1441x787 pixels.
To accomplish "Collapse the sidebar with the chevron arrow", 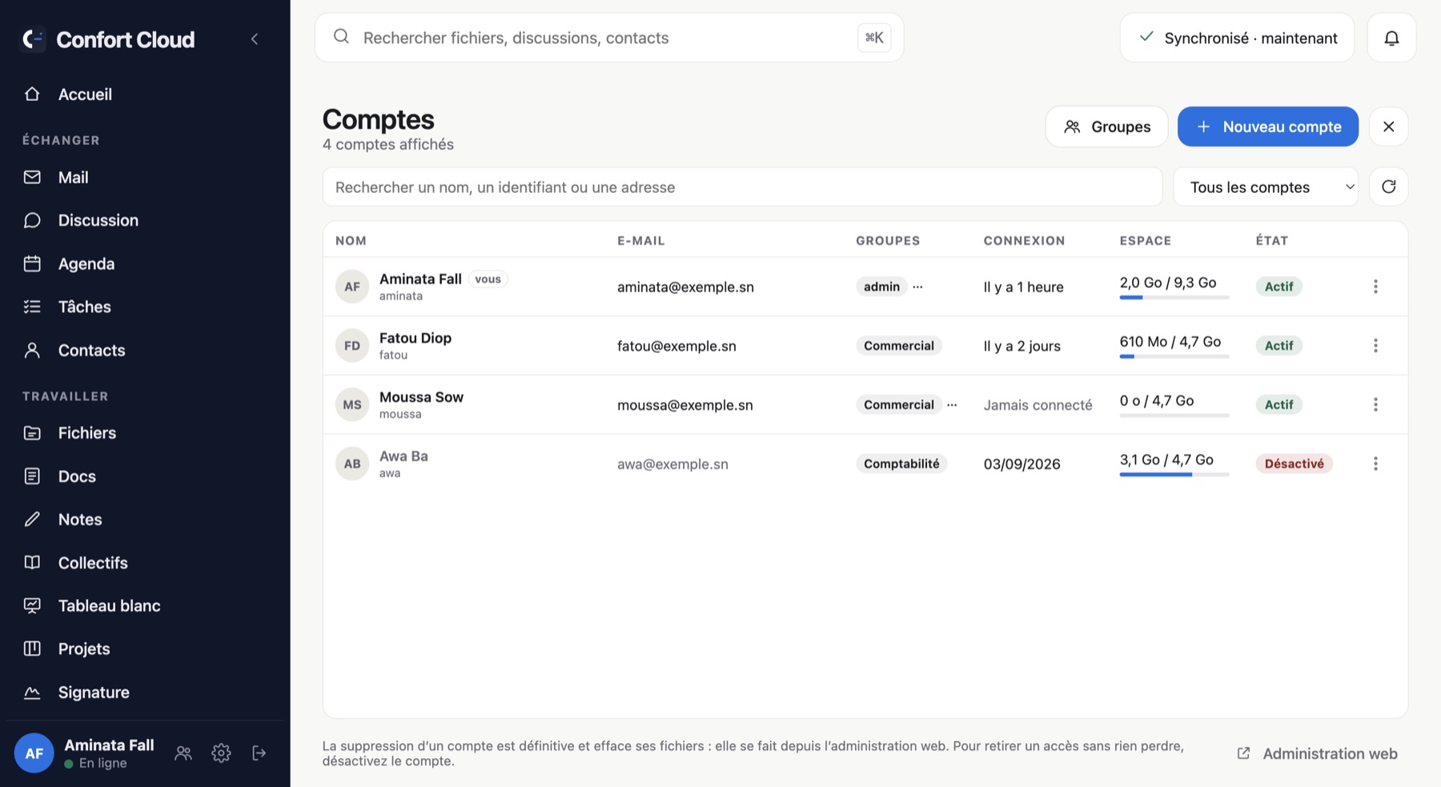I will 255,38.
